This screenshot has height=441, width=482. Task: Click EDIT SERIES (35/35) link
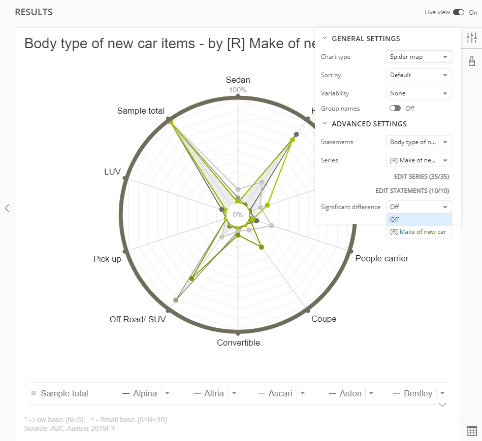[421, 177]
